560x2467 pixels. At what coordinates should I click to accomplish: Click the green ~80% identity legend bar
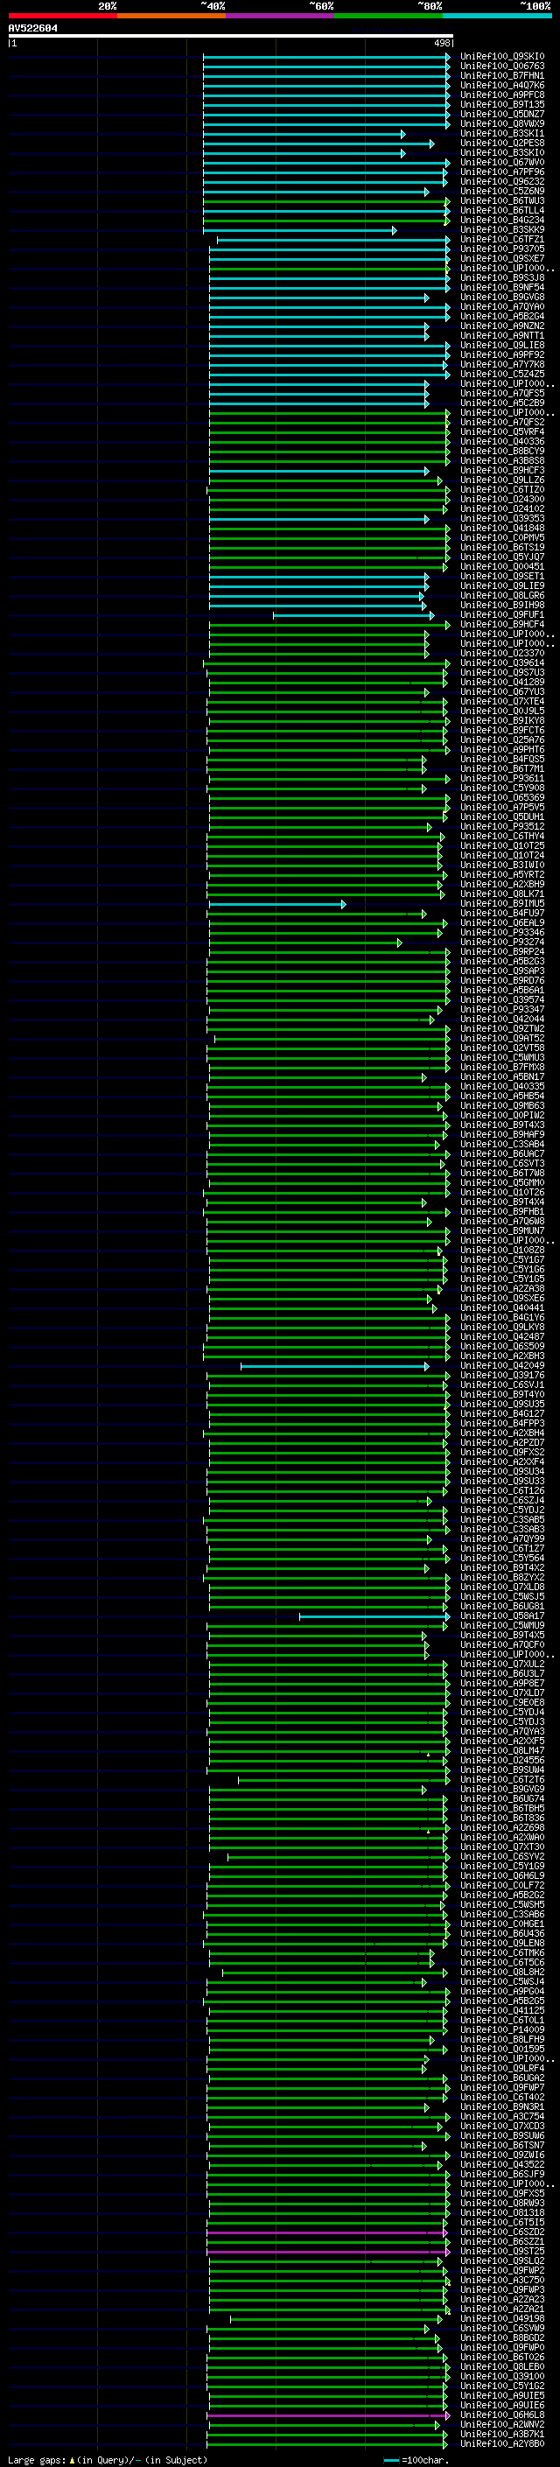coord(388,16)
